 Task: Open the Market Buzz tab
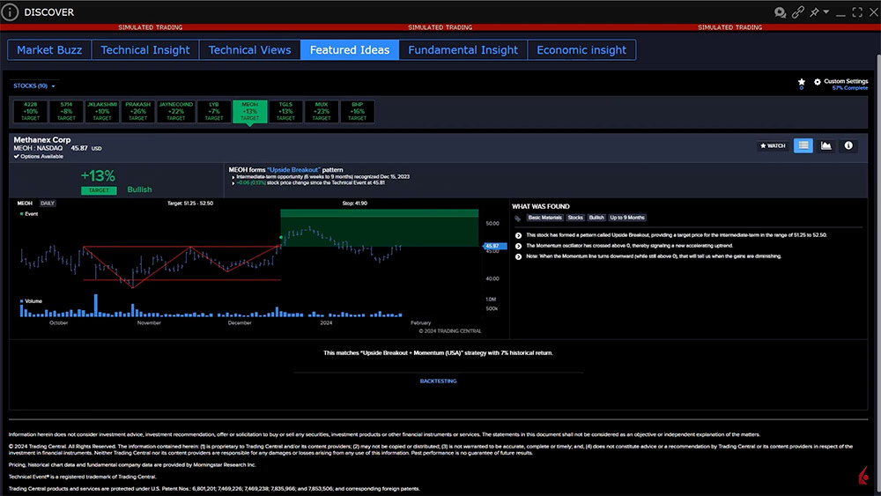click(49, 50)
